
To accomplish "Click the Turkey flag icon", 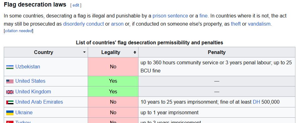I will 10,122.
